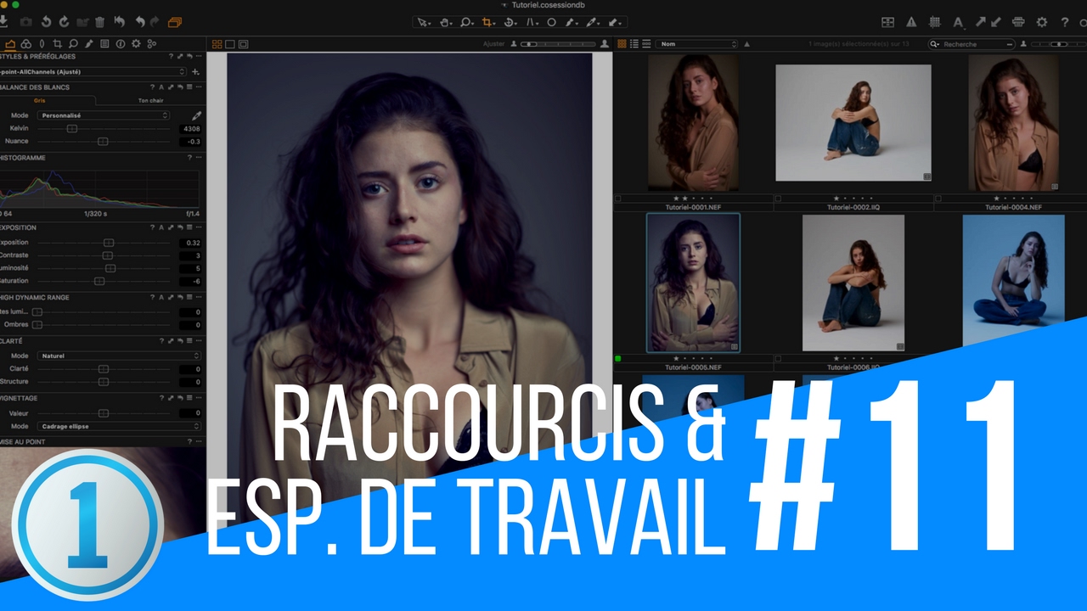The width and height of the screenshot is (1087, 611).
Task: Toggle the grid overlay icon
Action: (934, 22)
